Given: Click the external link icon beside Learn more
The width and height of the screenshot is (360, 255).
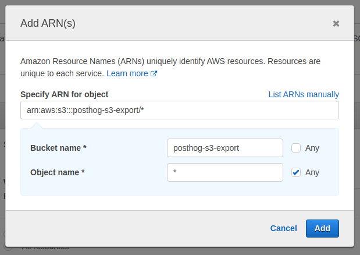Looking at the screenshot, I should coord(154,74).
